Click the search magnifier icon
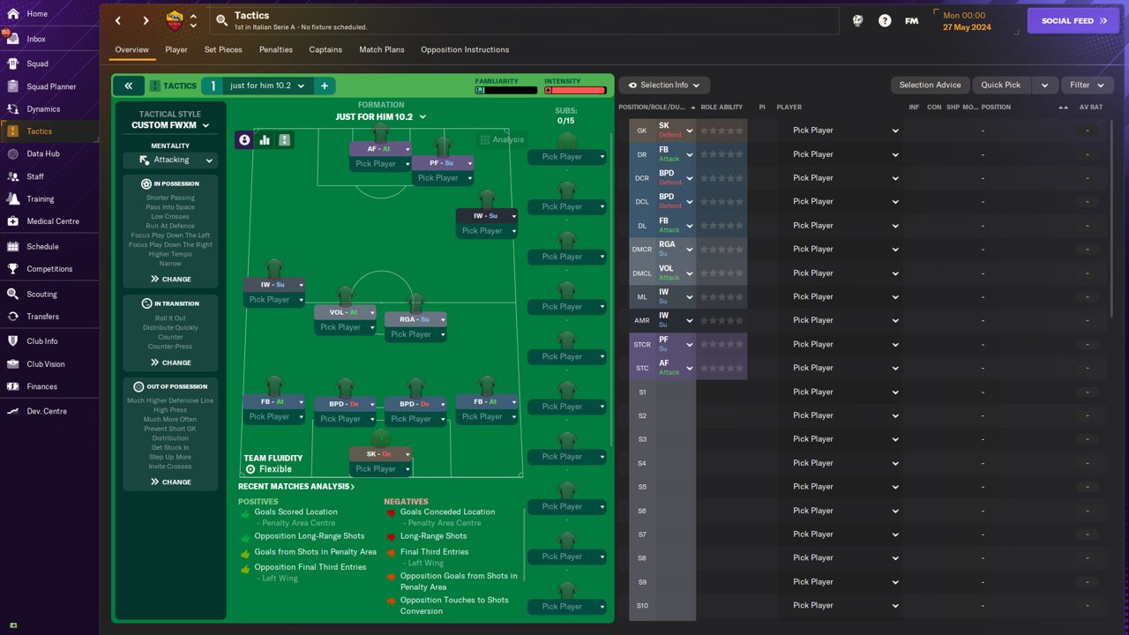Image resolution: width=1129 pixels, height=635 pixels. point(221,20)
